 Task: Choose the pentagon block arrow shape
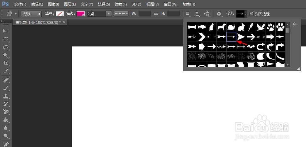point(202,46)
